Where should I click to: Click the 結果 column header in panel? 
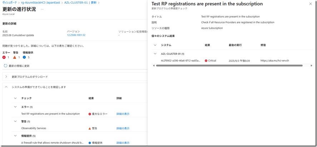[x=207, y=45]
